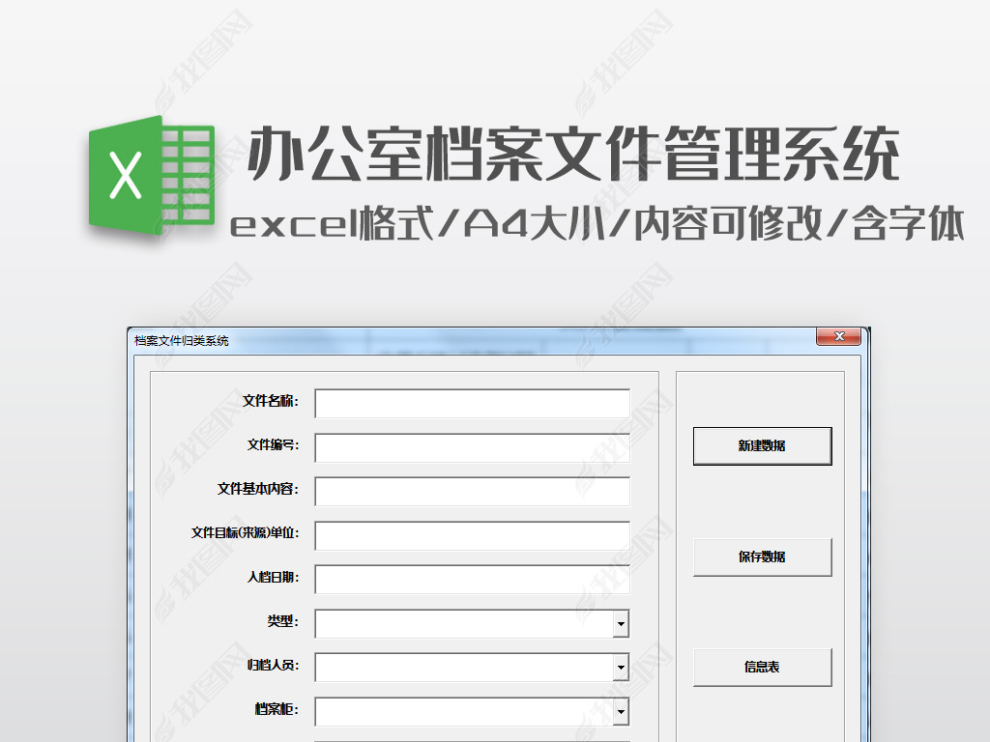The width and height of the screenshot is (990, 742).
Task: Click the 办公室档案文件管理系统 heading
Action: (573, 154)
